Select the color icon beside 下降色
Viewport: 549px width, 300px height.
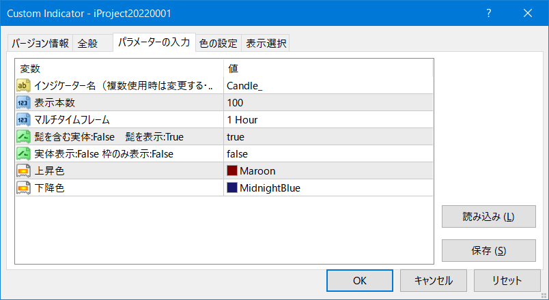pyautogui.click(x=23, y=188)
